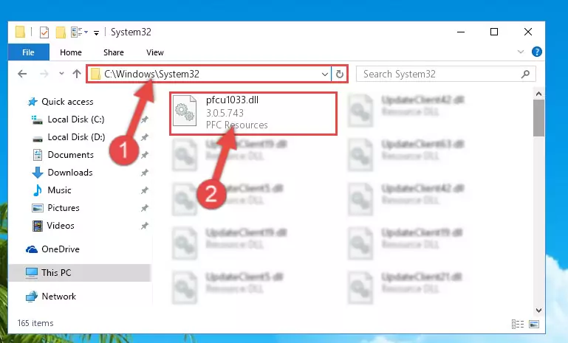Click the scrollbar up arrow
Viewport: 568px width, 343px height.
click(538, 94)
